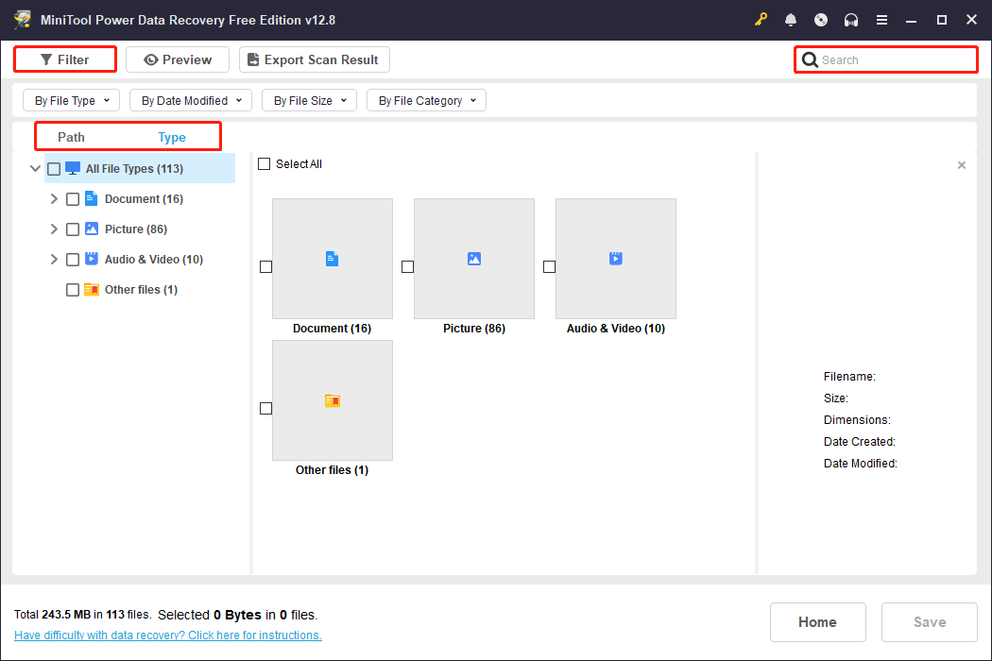This screenshot has width=992, height=661.
Task: Click the key icon to register the software
Action: [761, 19]
